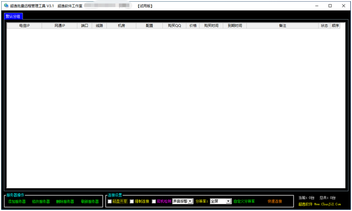This screenshot has width=352, height=211.
Task: Enable the 磁盘共享 checkbox
Action: pos(110,201)
